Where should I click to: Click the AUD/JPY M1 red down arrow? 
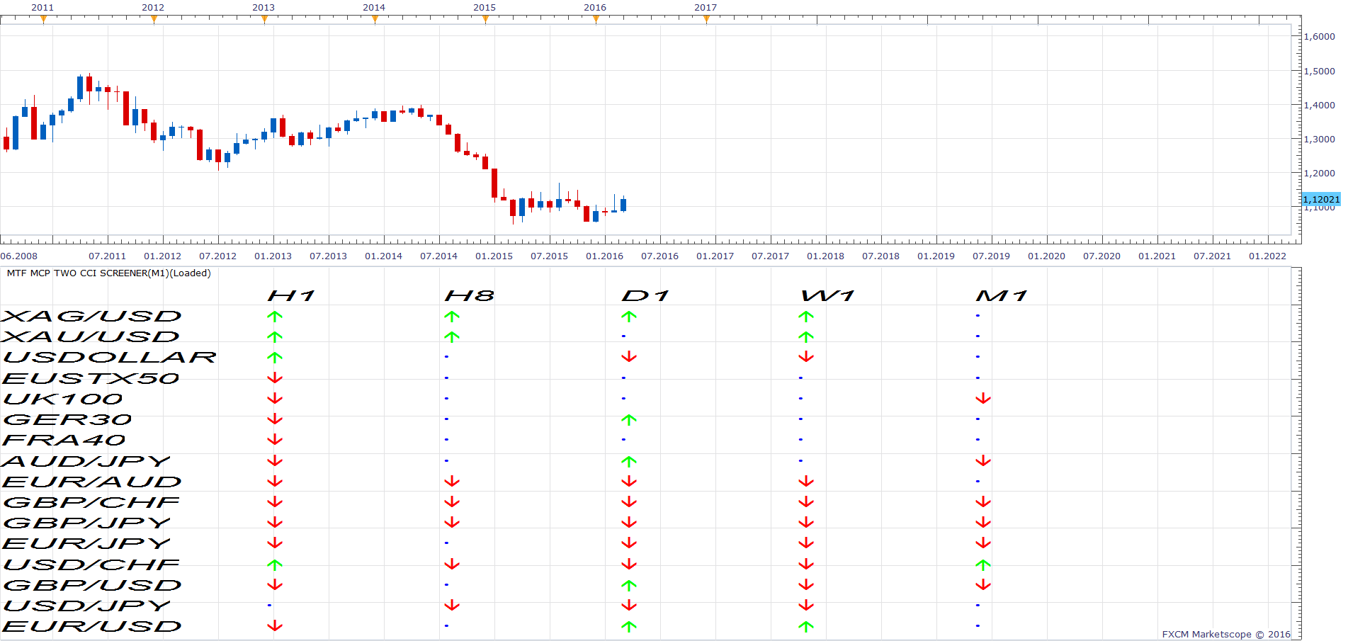click(983, 461)
